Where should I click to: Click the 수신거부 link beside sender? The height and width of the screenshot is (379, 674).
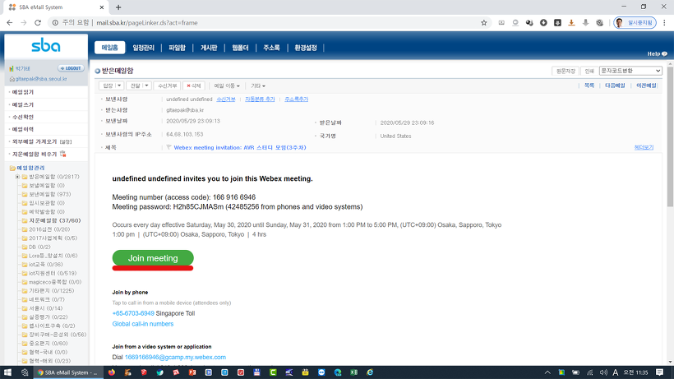click(x=226, y=99)
